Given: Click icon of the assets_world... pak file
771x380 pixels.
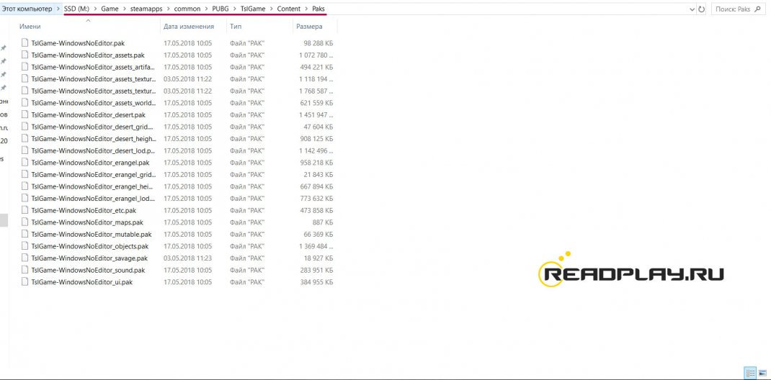Looking at the screenshot, I should [x=25, y=103].
